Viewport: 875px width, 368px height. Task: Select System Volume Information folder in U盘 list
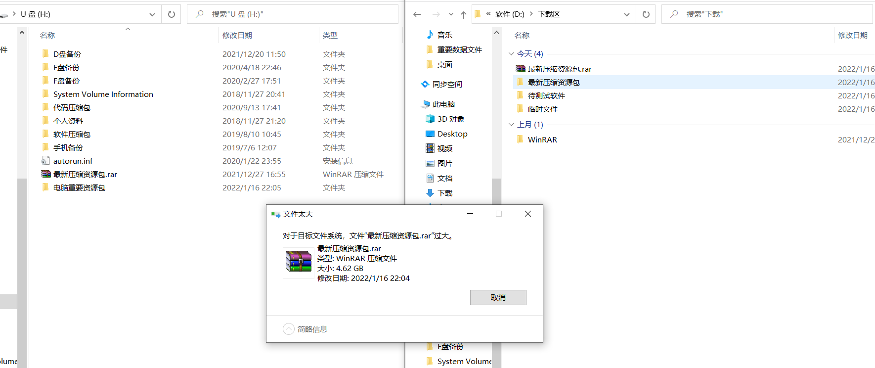[x=103, y=94]
